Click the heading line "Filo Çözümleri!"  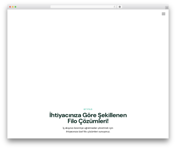click(88, 121)
